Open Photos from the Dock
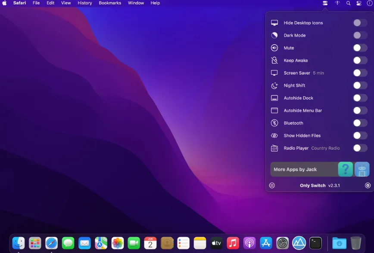This screenshot has height=253, width=374. pyautogui.click(x=118, y=243)
